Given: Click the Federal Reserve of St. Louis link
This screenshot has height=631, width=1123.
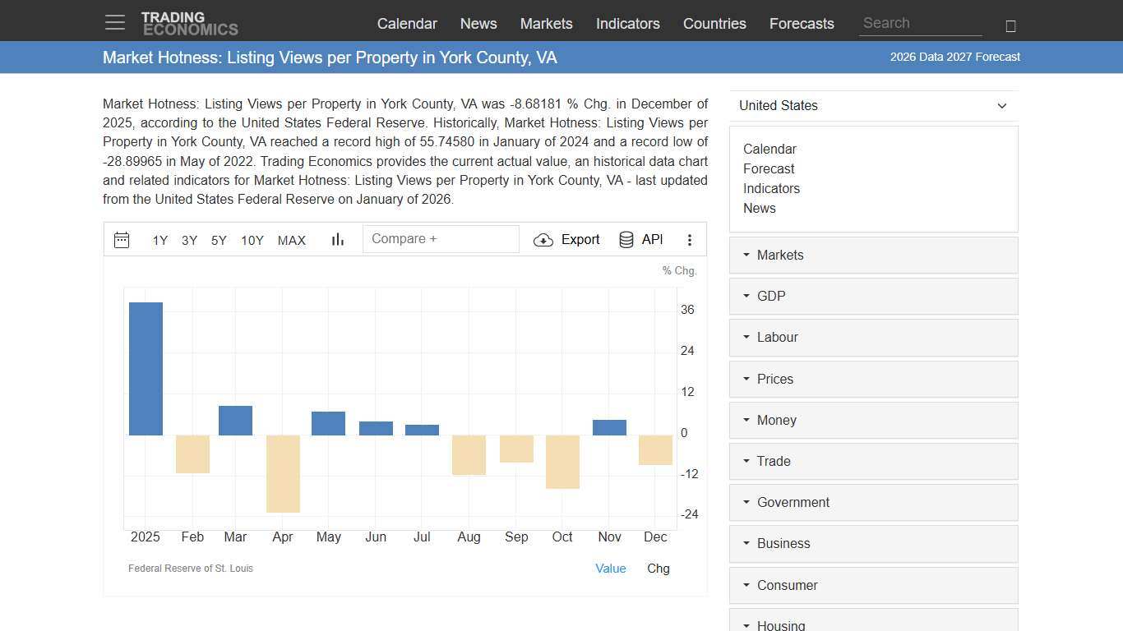Looking at the screenshot, I should (190, 568).
